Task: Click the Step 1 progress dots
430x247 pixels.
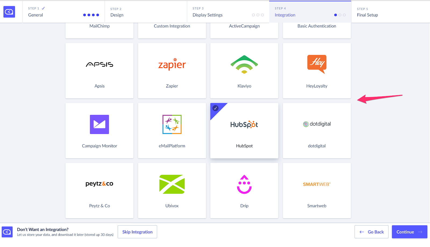Action: 91,15
